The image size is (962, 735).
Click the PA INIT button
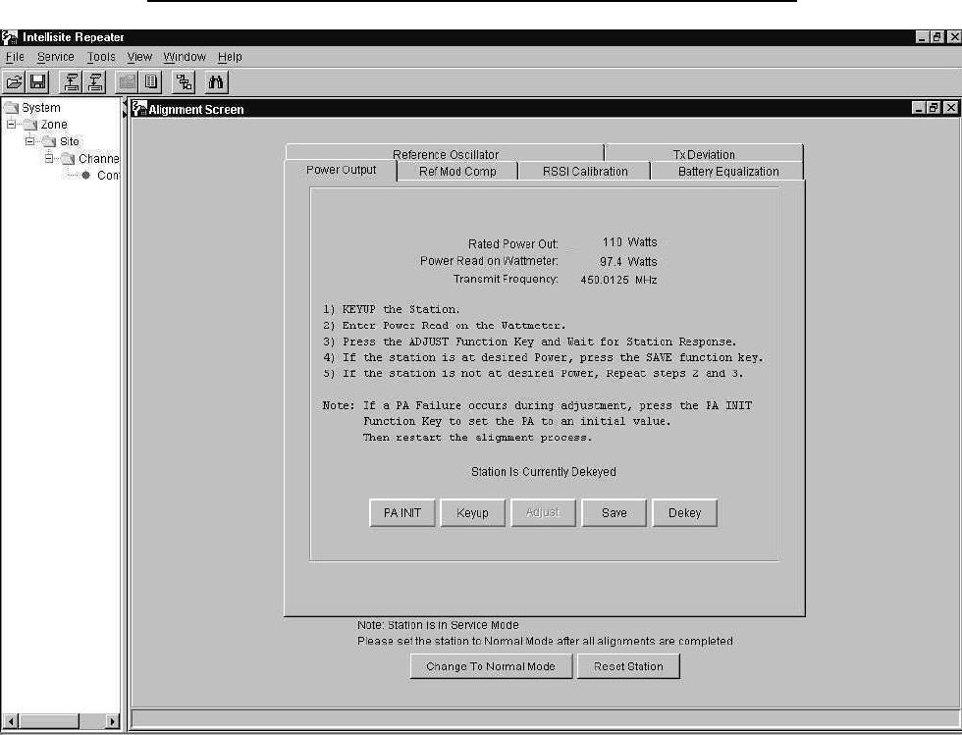pyautogui.click(x=402, y=513)
